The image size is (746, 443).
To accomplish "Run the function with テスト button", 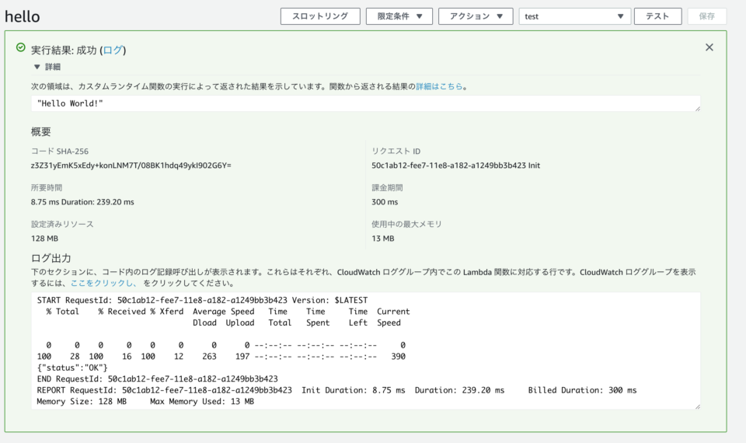I will (657, 16).
